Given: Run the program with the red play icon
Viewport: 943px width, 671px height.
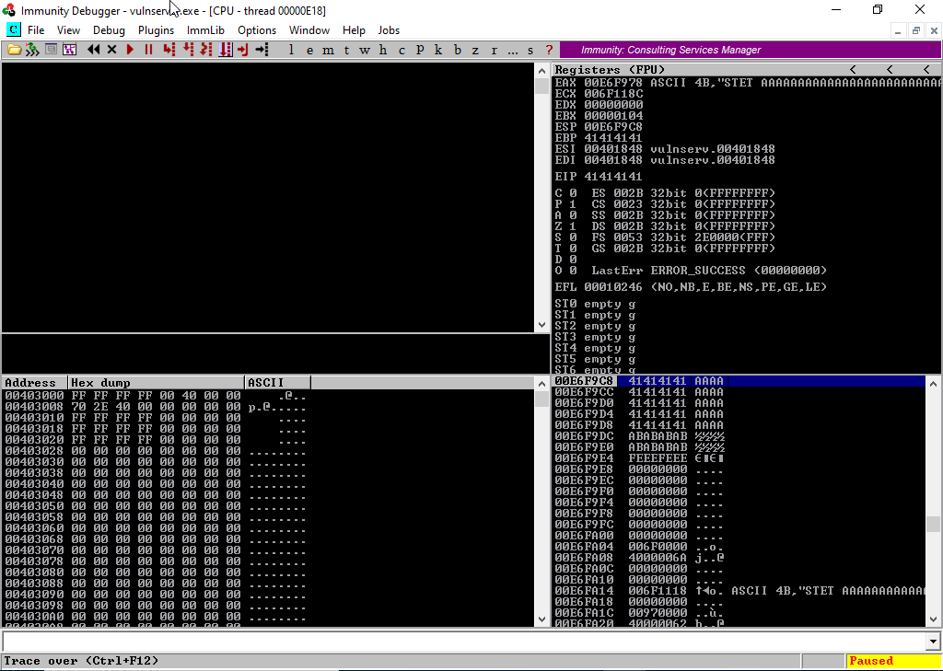Looking at the screenshot, I should 130,50.
